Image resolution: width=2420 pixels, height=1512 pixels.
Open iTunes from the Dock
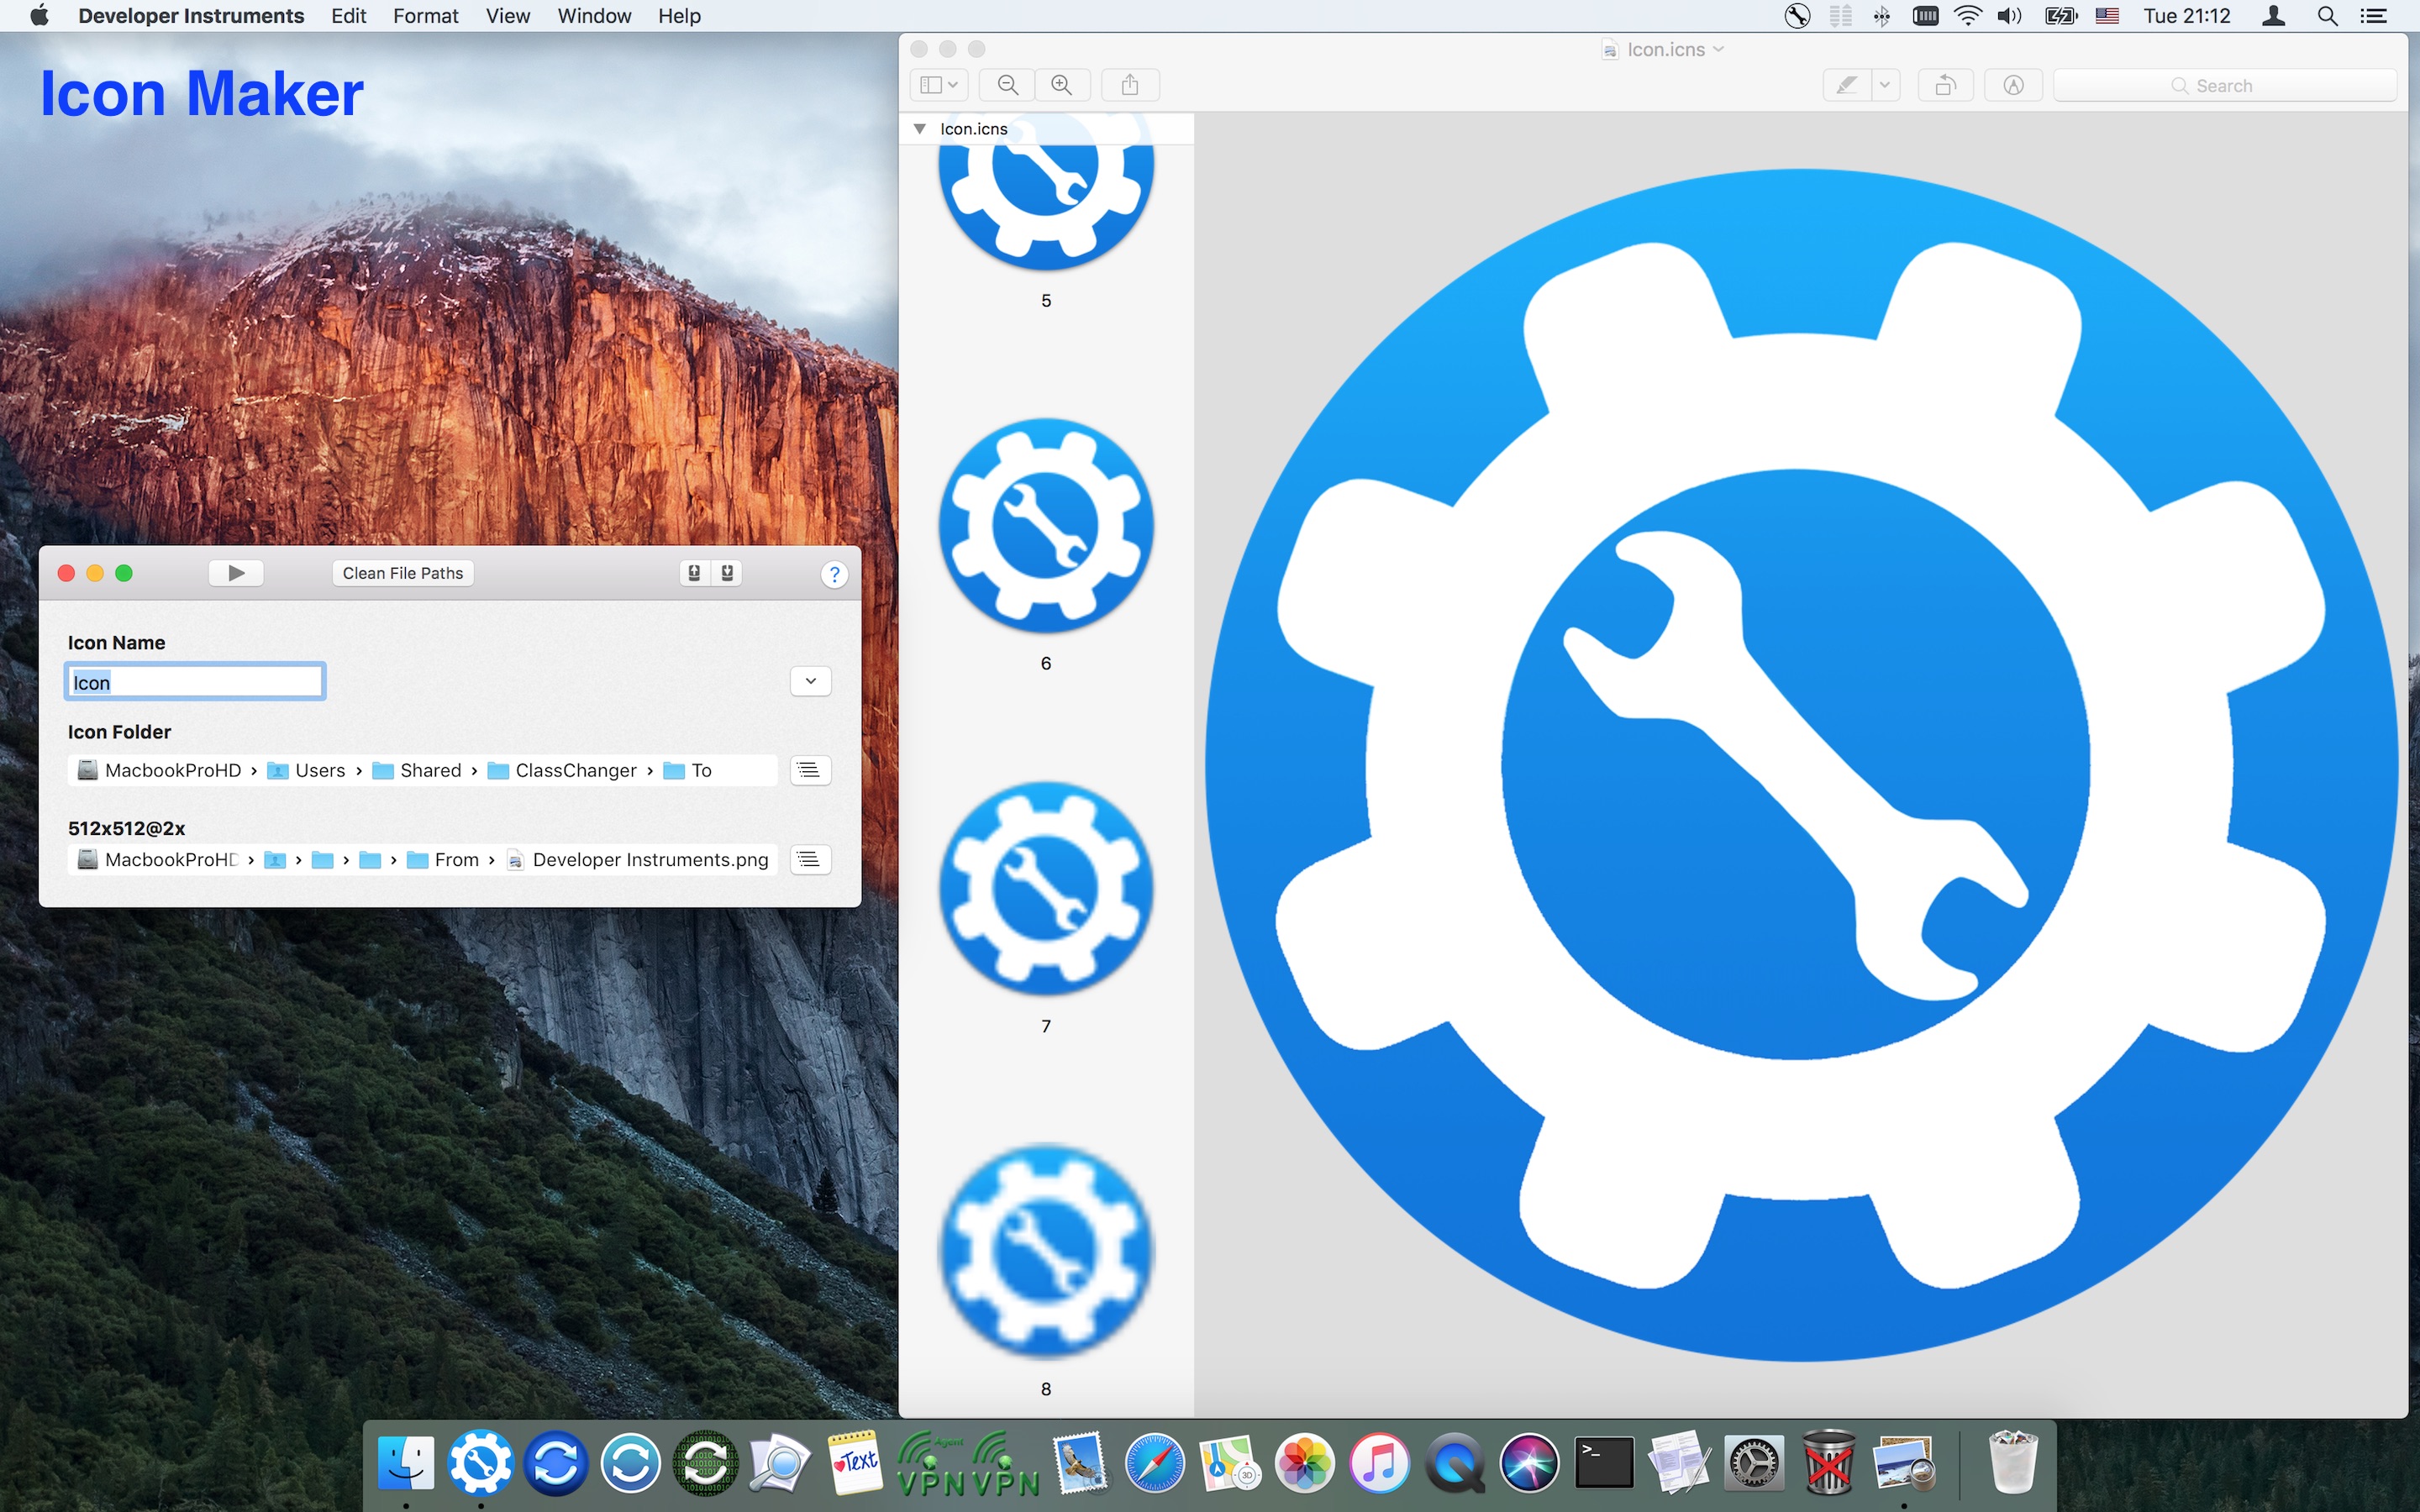coord(1380,1463)
